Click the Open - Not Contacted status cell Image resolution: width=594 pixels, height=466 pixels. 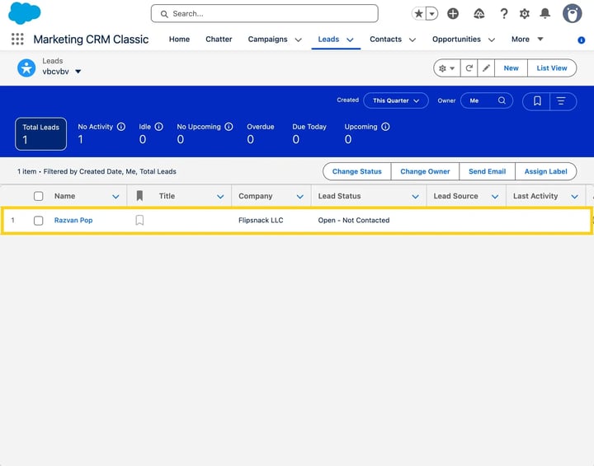354,221
